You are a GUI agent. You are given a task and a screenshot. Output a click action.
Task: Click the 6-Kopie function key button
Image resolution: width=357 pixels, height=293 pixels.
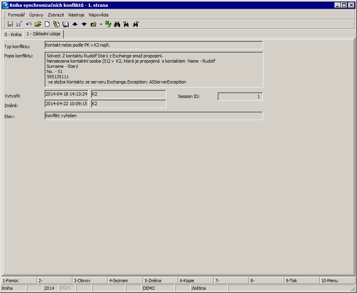(x=196, y=281)
